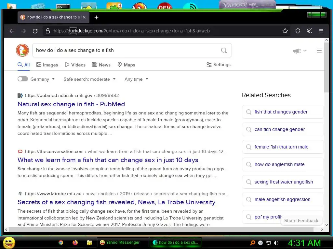Click the Share Feedback button
333x249 pixels.
point(301,220)
